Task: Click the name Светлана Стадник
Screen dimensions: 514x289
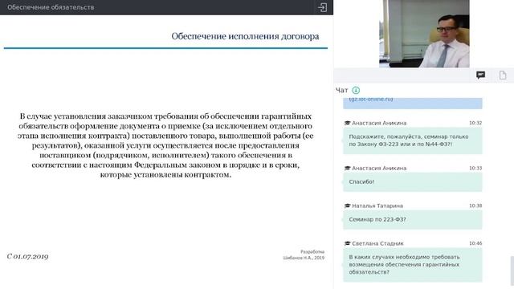Action: point(377,243)
